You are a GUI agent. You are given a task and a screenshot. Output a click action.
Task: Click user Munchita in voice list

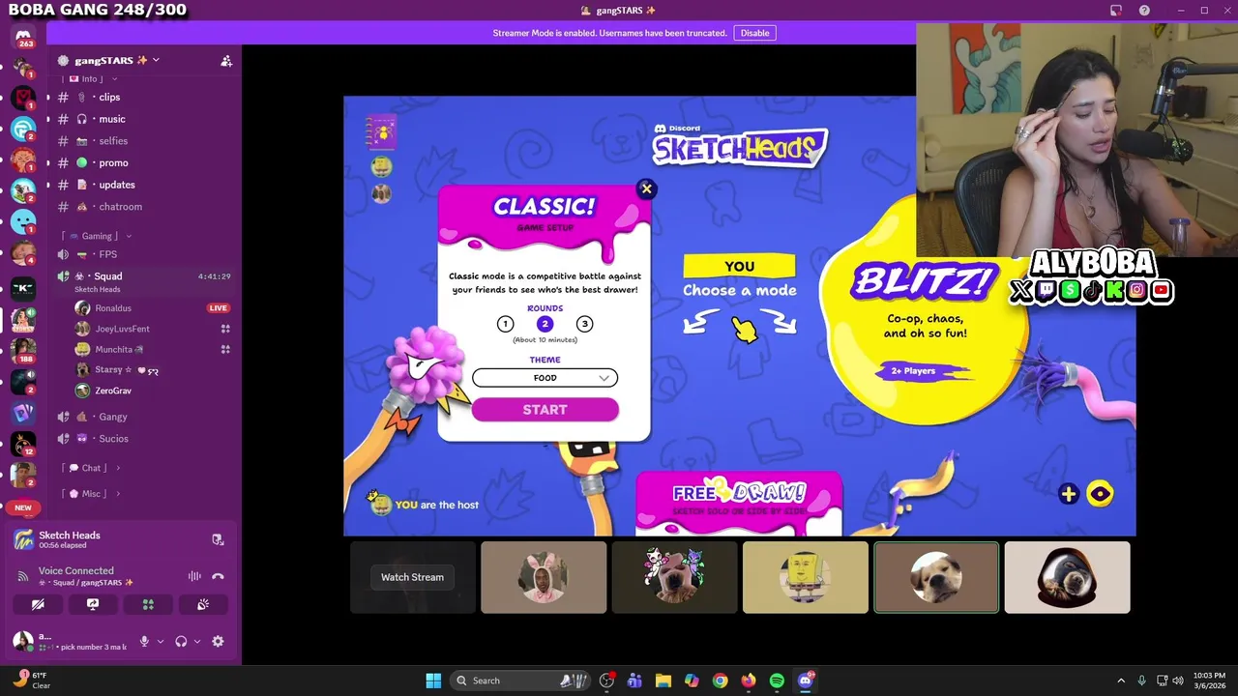tap(119, 350)
